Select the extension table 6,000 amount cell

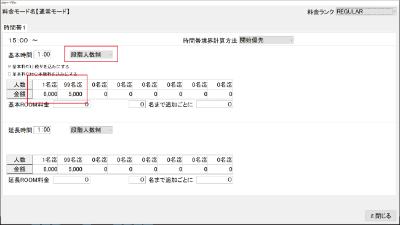[x=45, y=169]
